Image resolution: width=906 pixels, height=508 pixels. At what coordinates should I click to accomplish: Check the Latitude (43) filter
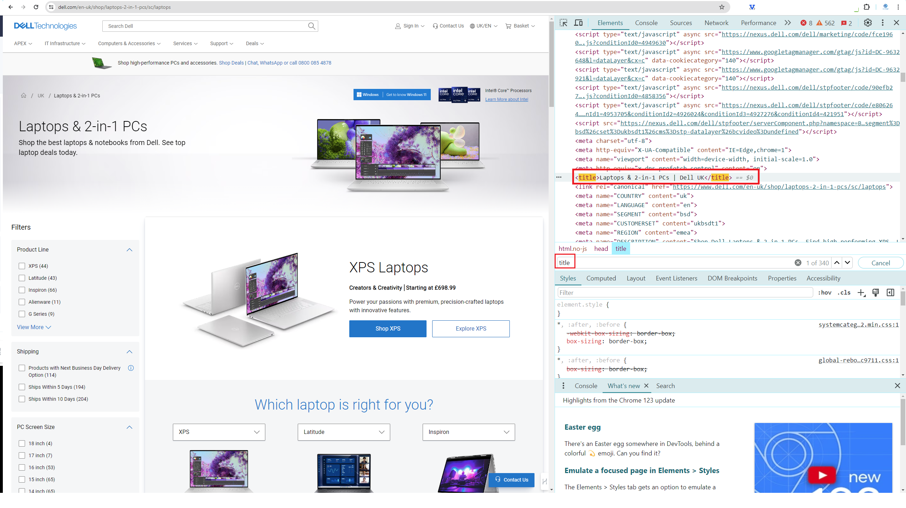tap(22, 278)
